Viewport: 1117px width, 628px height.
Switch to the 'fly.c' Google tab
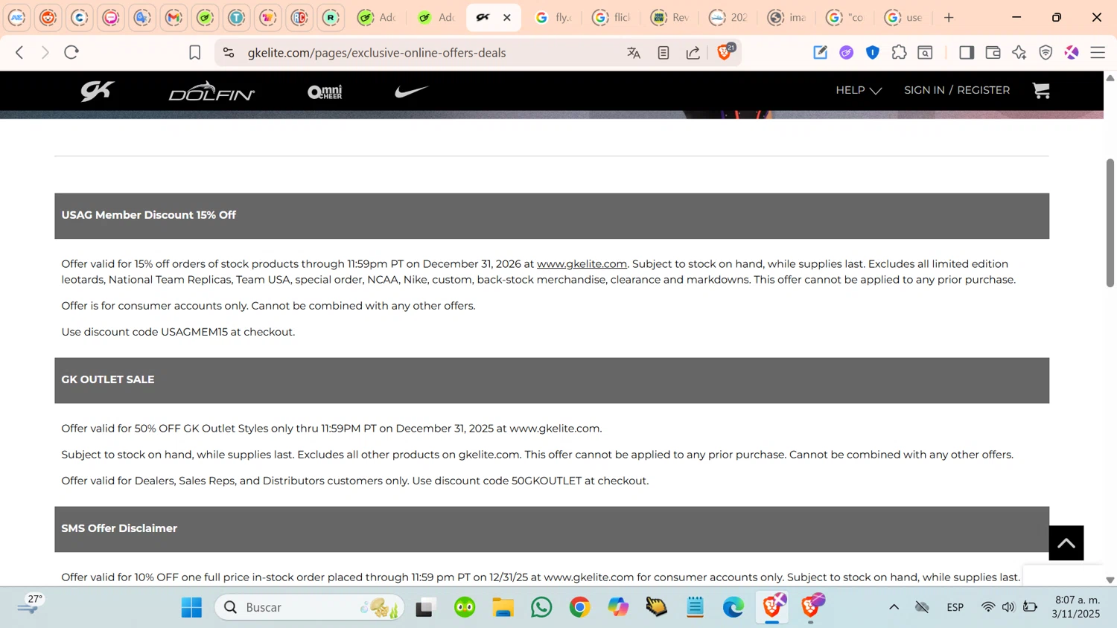click(553, 17)
